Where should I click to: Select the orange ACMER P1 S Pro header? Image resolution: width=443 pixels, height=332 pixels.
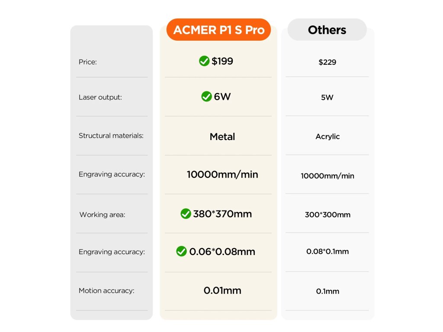pyautogui.click(x=218, y=30)
